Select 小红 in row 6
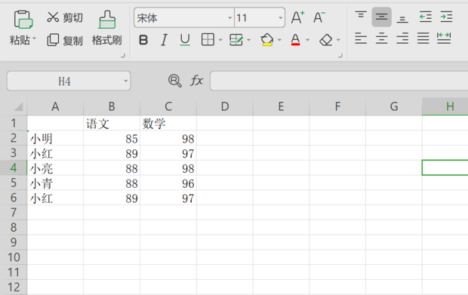The width and height of the screenshot is (468, 295). point(55,198)
